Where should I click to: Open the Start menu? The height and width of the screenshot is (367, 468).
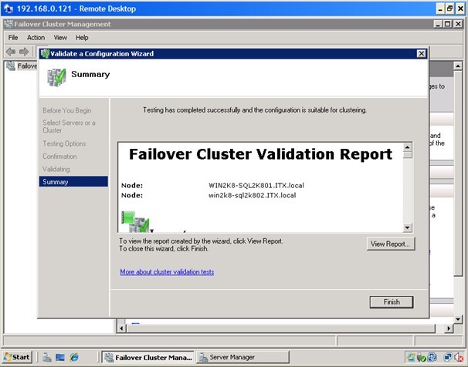tap(17, 357)
